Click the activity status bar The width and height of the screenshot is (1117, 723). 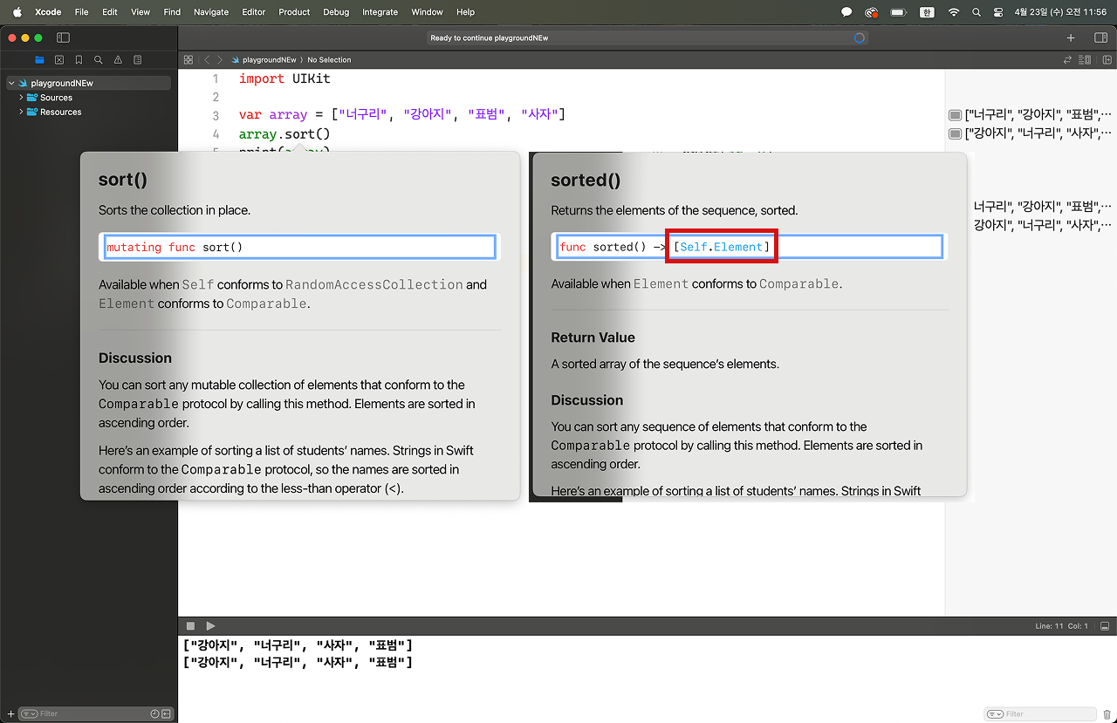(x=648, y=38)
